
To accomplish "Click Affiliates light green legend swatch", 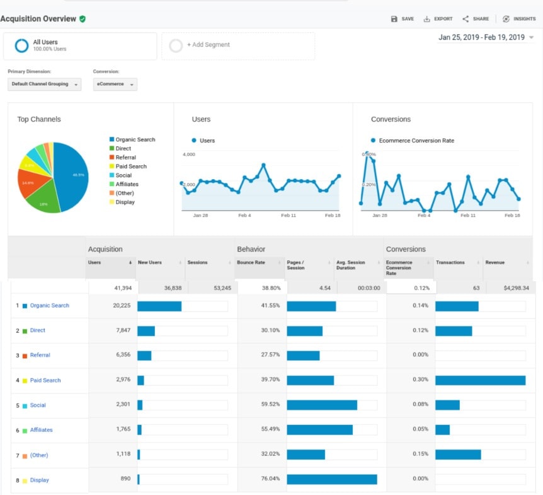I will [111, 184].
